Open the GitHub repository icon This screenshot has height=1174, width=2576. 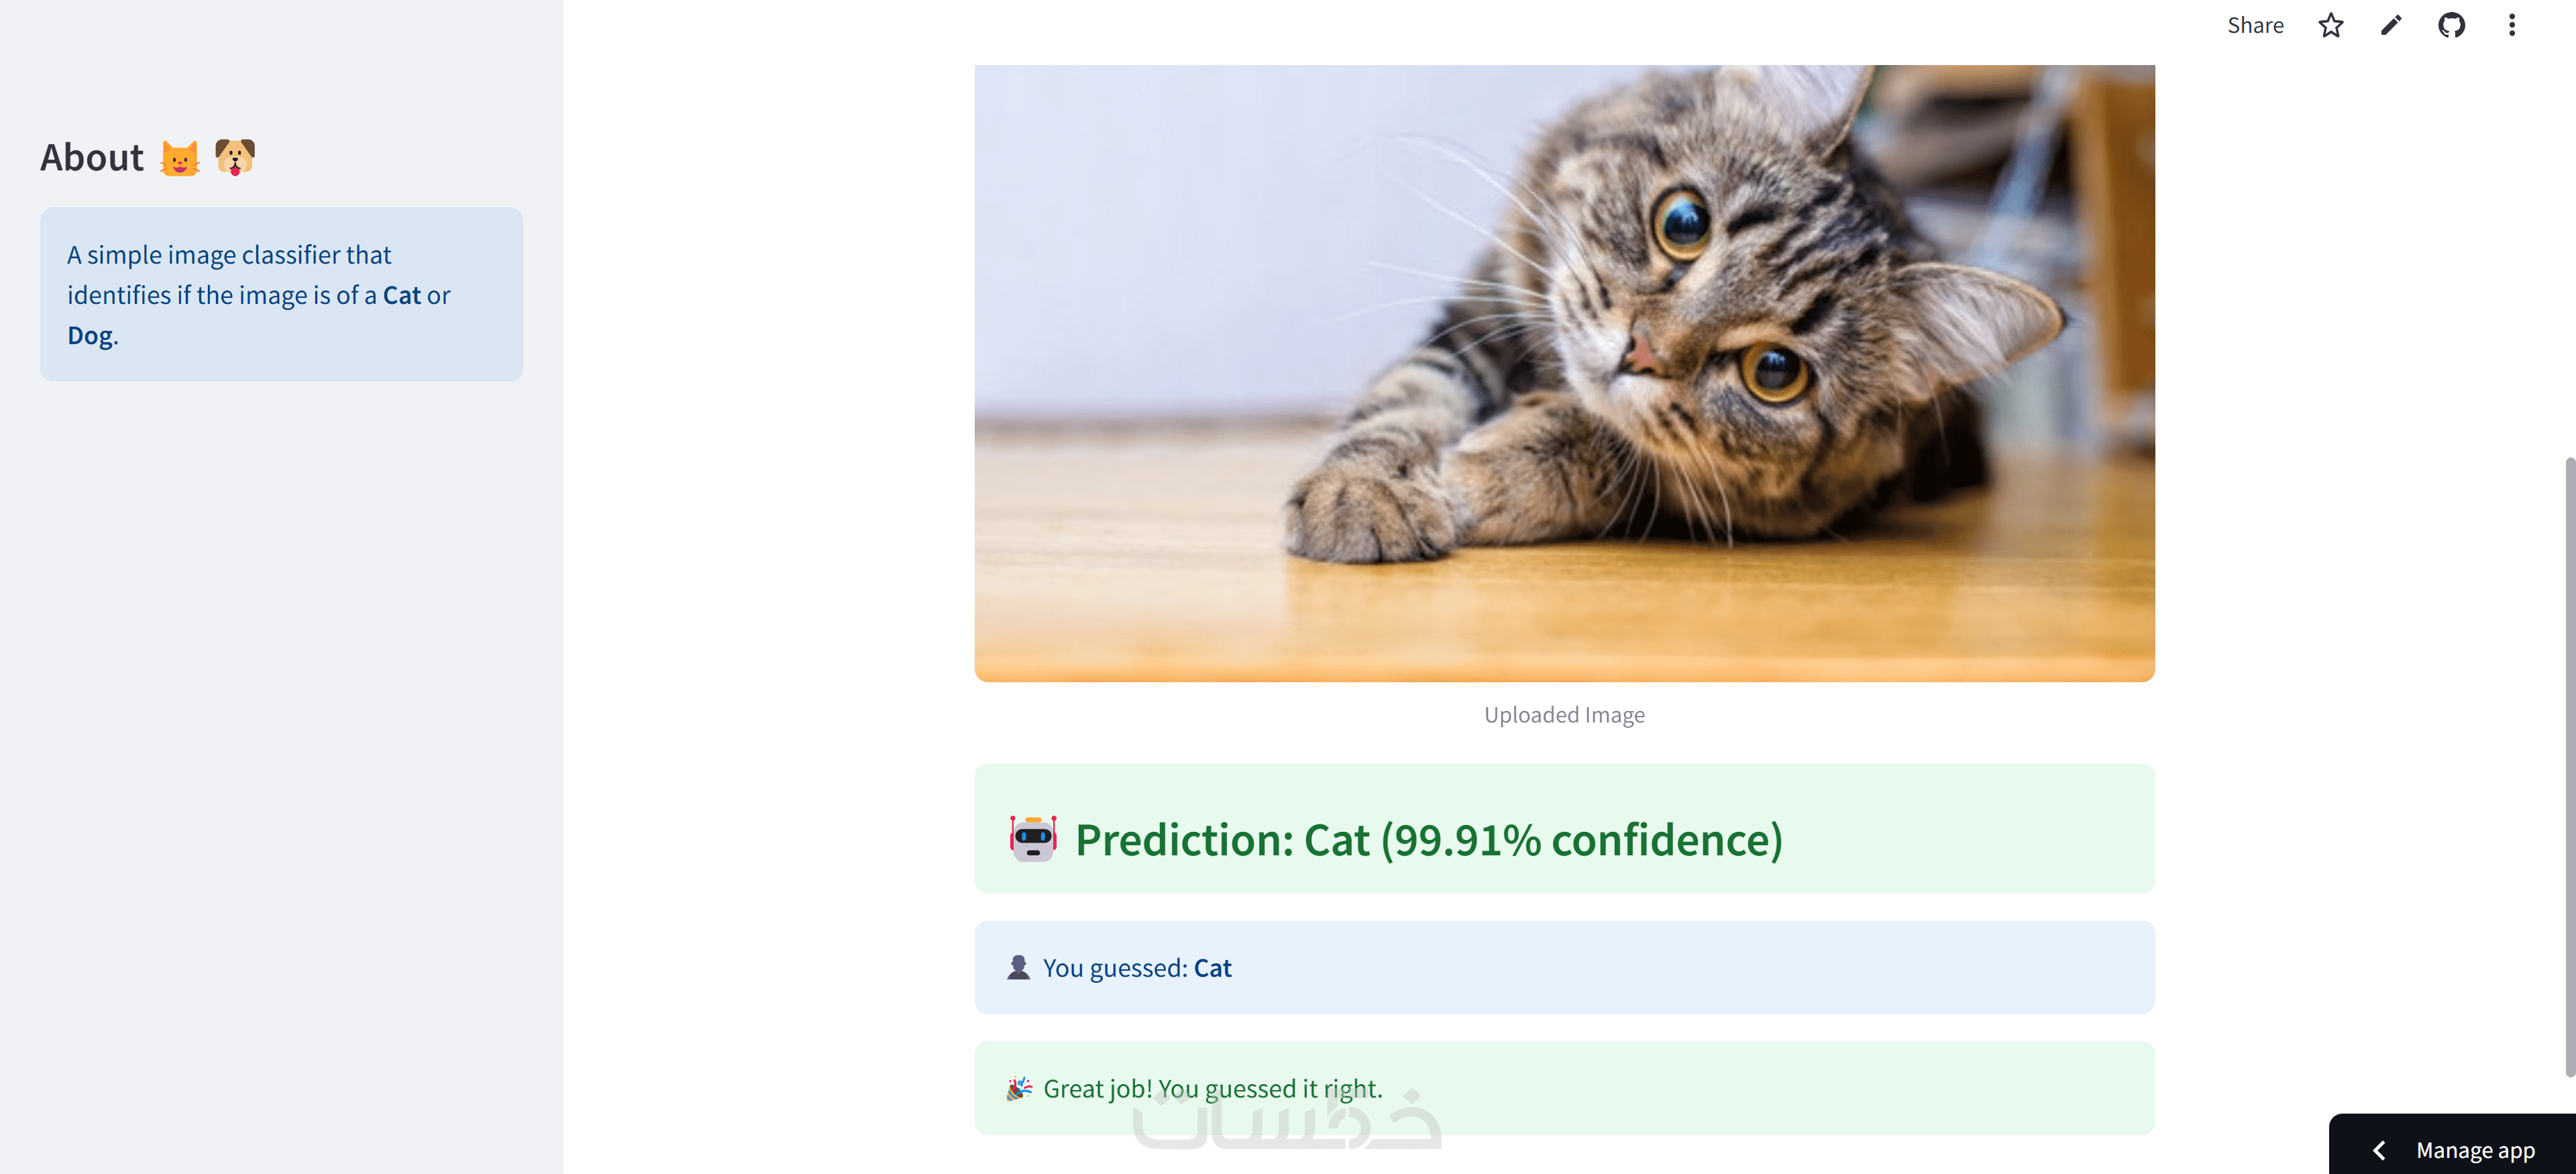2450,26
